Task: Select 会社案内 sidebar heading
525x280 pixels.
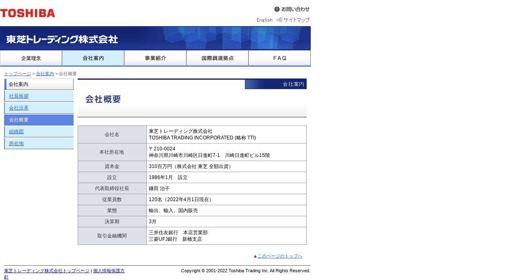Action: click(x=39, y=84)
